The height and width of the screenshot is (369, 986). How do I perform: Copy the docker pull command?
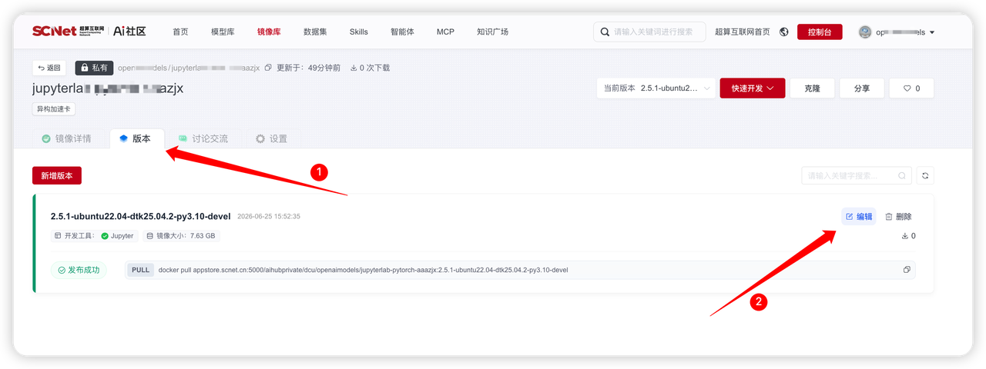click(907, 270)
